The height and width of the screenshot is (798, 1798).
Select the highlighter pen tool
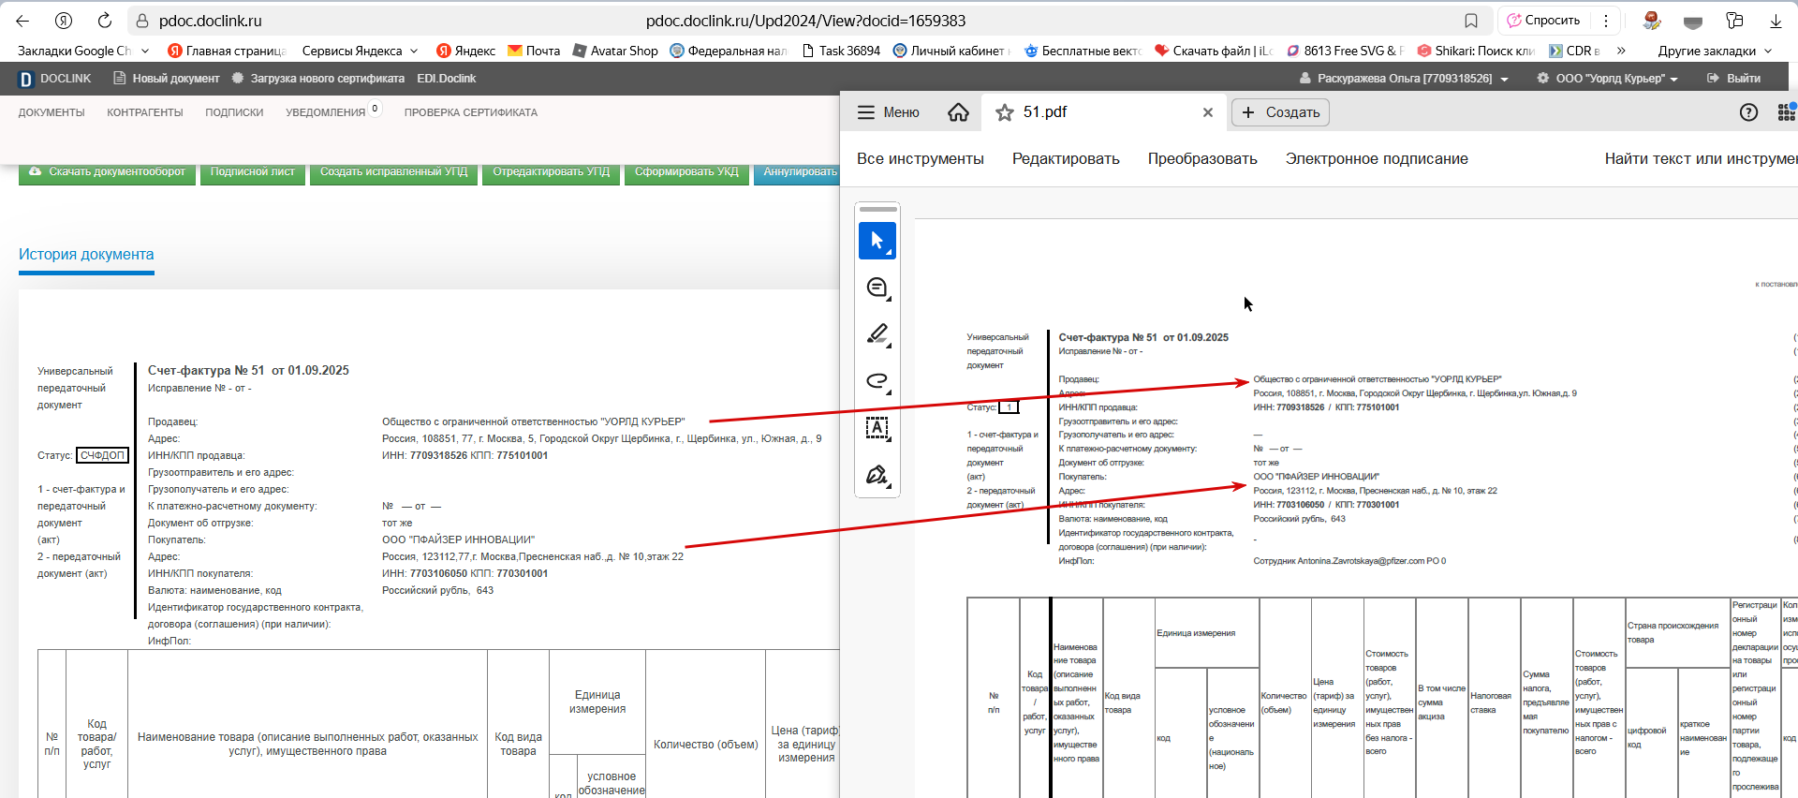click(x=877, y=334)
